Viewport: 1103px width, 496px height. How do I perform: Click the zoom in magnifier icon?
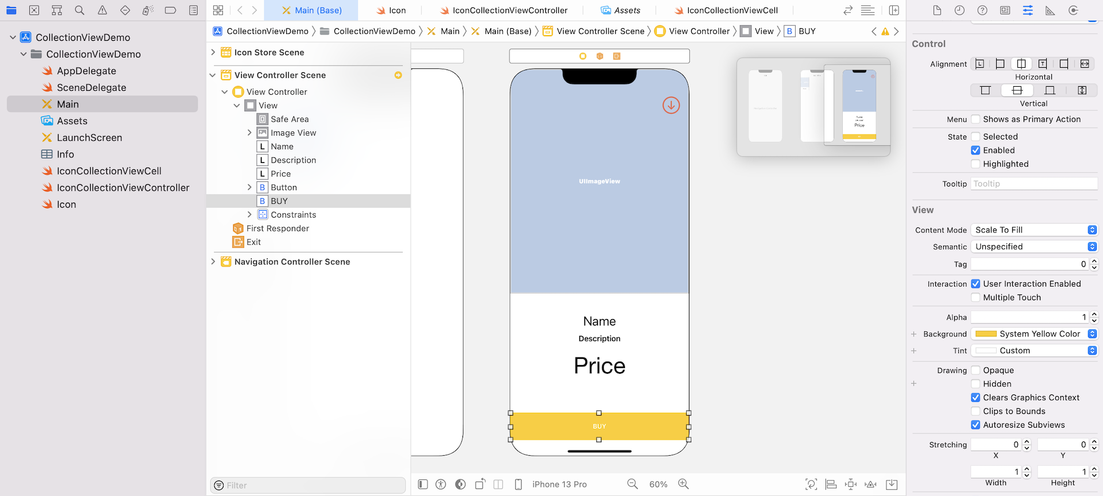[683, 484]
